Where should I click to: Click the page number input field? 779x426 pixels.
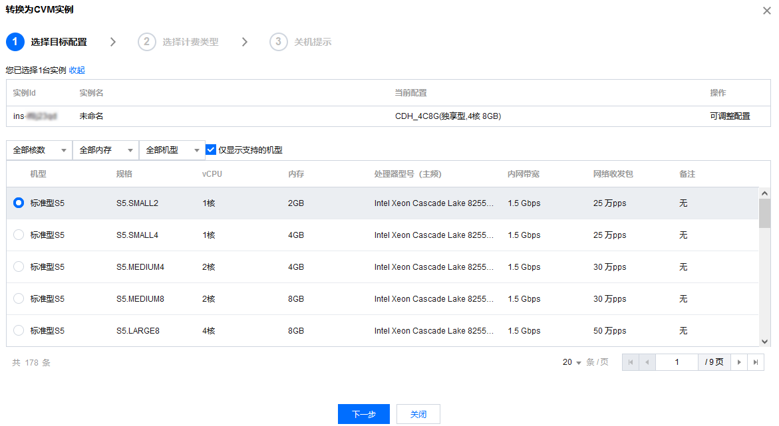pyautogui.click(x=677, y=362)
